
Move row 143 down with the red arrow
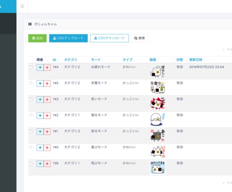pos(47,100)
